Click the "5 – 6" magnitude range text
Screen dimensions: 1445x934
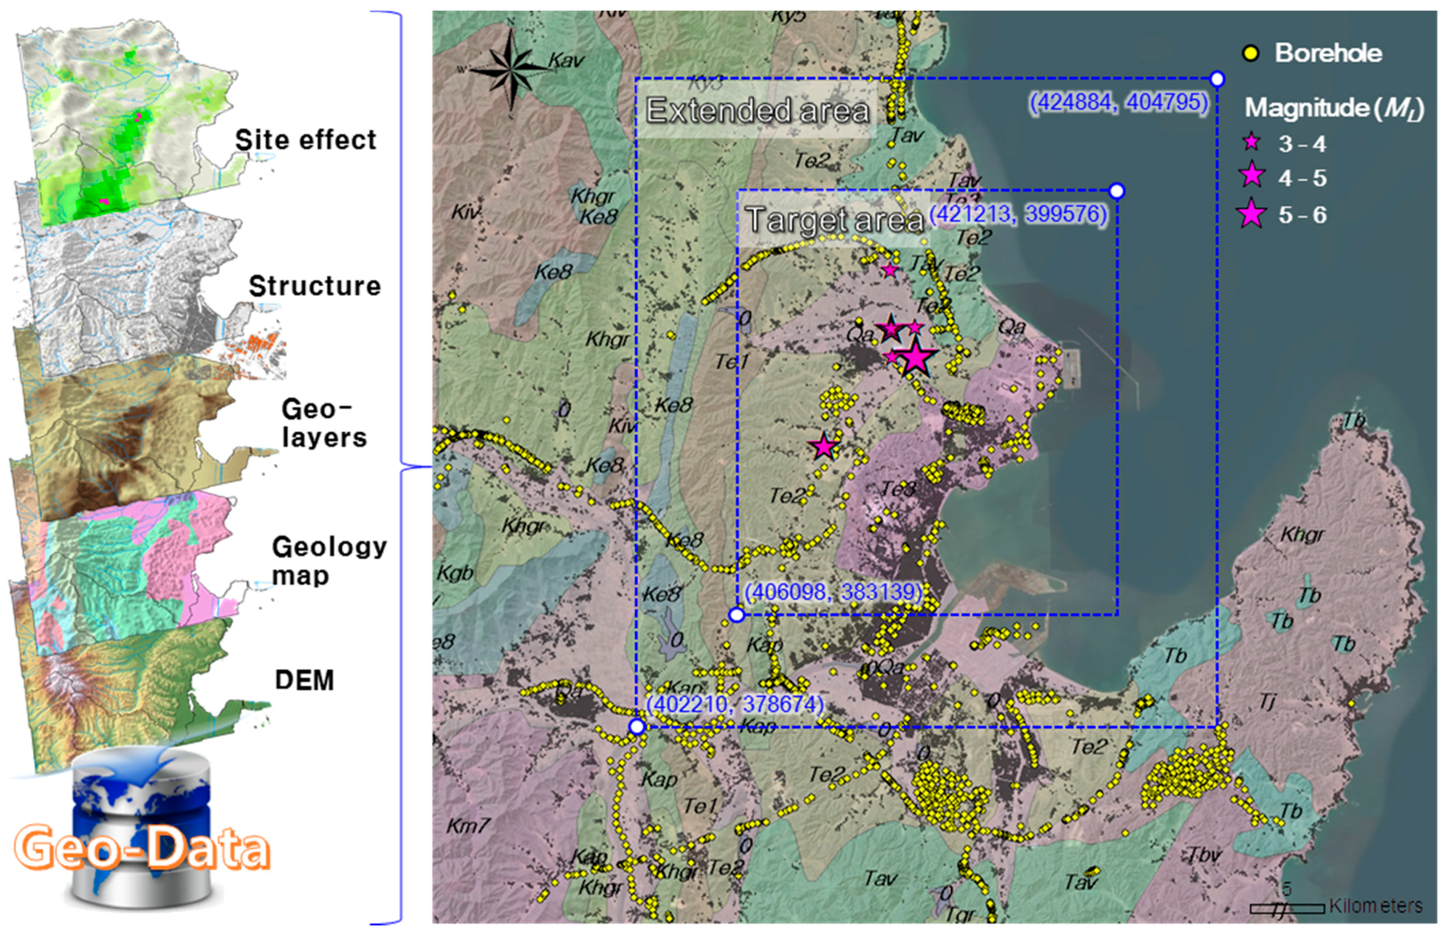pyautogui.click(x=1302, y=215)
